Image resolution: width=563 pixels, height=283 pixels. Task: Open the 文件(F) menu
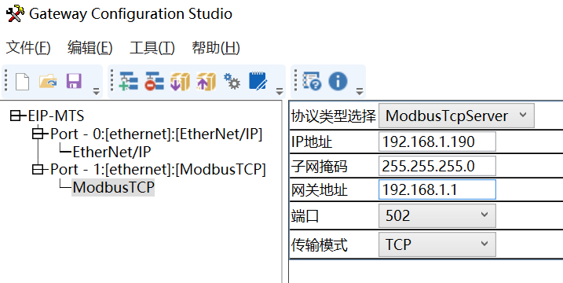28,47
